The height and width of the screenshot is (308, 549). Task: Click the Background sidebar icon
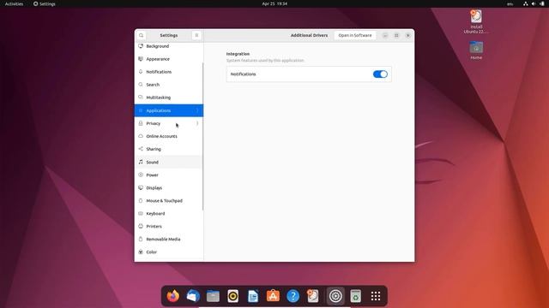coord(141,46)
